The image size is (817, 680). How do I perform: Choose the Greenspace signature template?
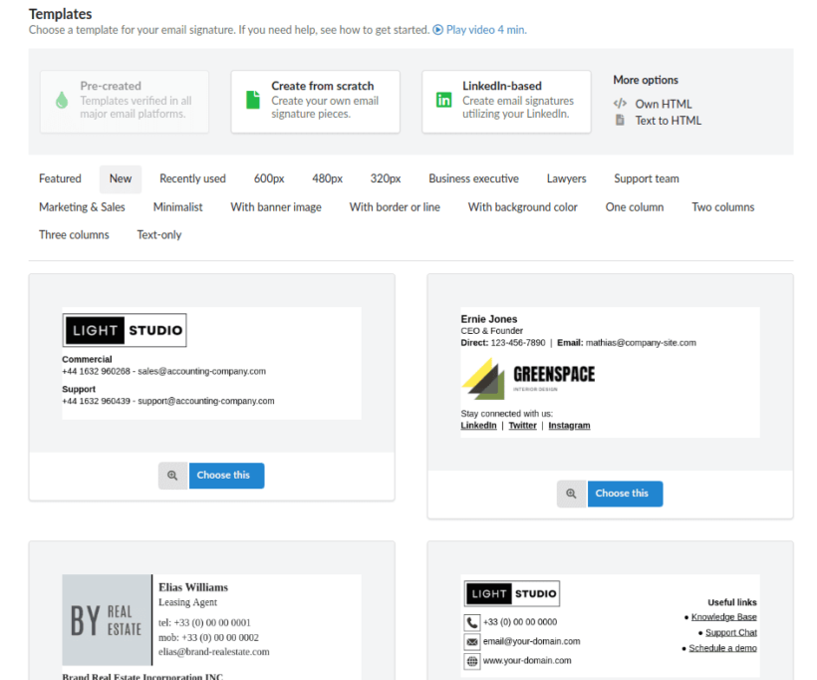[x=625, y=494]
